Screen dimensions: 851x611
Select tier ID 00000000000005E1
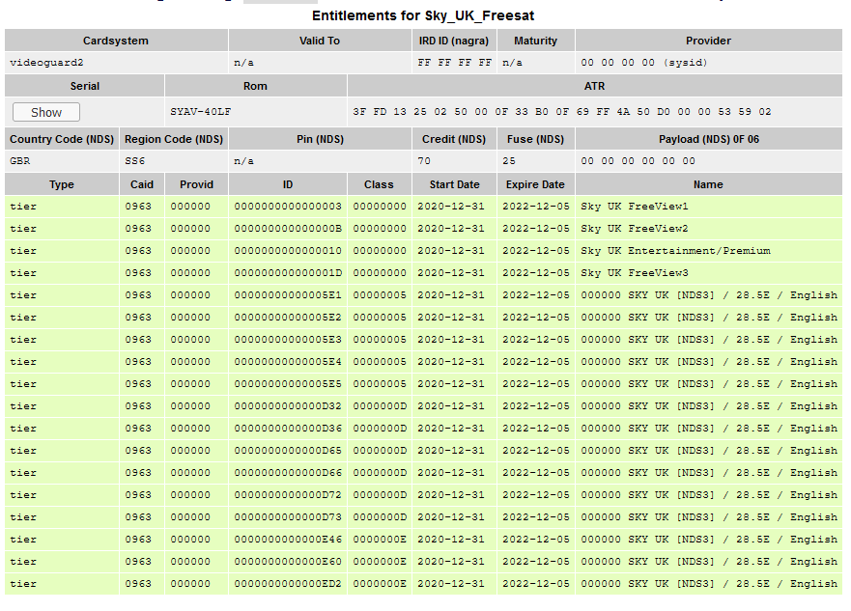(288, 295)
